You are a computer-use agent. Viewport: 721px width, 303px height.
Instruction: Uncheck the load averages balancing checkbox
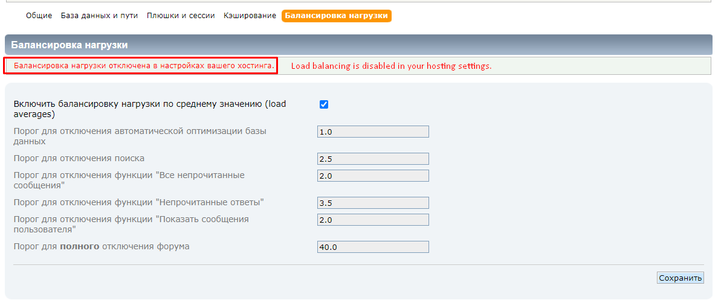[x=324, y=104]
